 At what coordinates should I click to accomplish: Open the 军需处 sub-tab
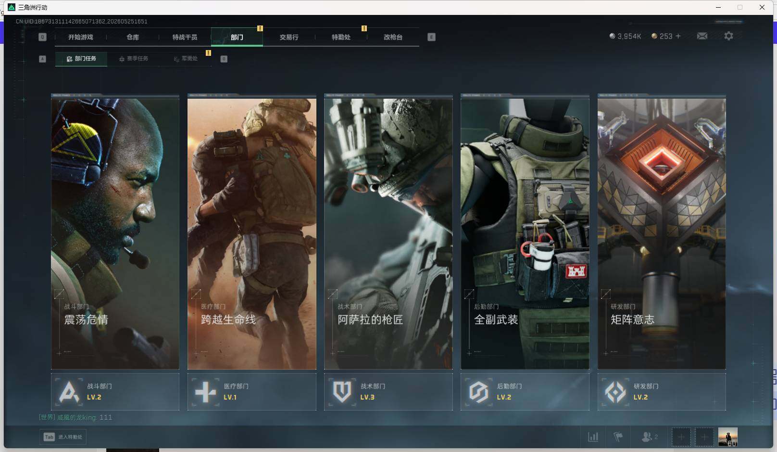(186, 59)
